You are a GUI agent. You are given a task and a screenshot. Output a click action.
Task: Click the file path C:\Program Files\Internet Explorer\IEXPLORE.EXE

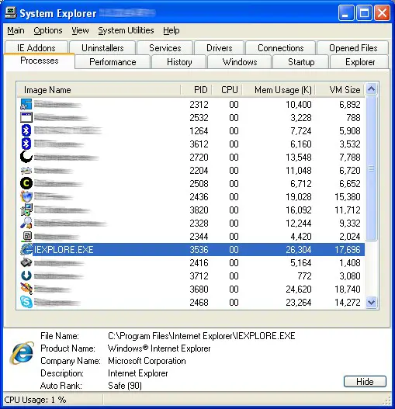pyautogui.click(x=202, y=336)
